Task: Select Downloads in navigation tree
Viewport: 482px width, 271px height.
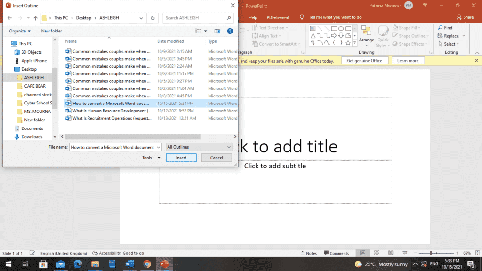Action: (x=32, y=137)
